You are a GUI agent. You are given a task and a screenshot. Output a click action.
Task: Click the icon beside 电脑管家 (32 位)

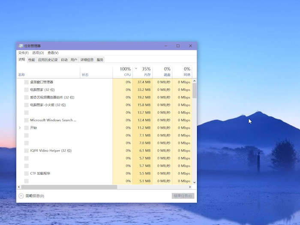26,90
